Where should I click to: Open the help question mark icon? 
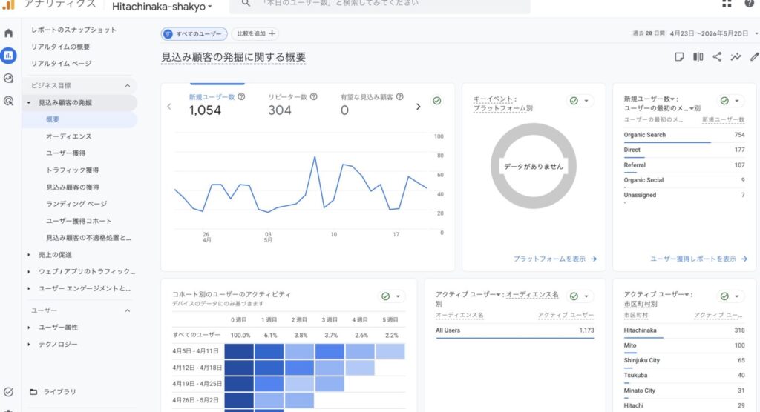click(x=750, y=4)
